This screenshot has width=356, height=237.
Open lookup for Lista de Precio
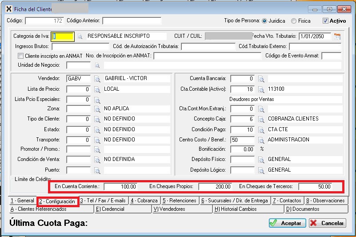[97, 89]
